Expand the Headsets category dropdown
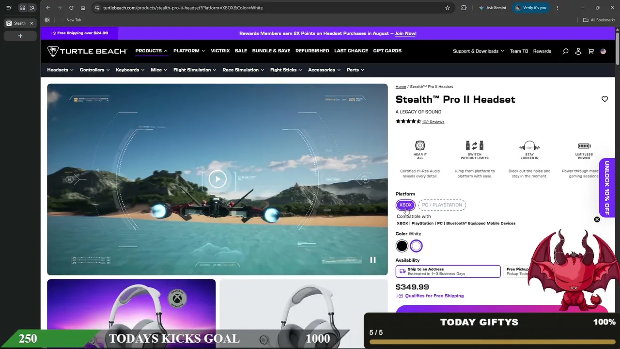The height and width of the screenshot is (349, 620). 60,70
